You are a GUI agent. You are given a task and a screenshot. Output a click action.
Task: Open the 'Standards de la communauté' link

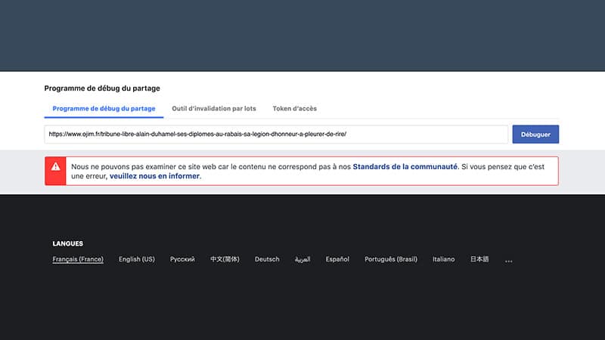(x=405, y=165)
